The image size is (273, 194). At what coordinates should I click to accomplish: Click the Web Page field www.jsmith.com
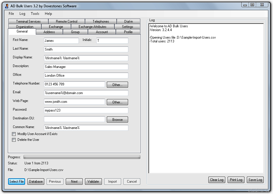coord(75,102)
